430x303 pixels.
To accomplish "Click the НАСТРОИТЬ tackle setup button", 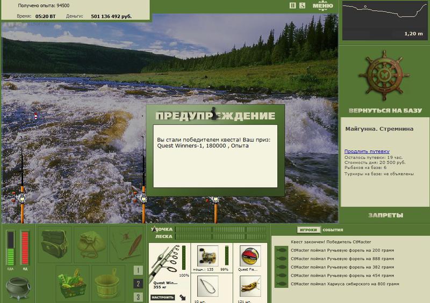I will coord(162,297).
